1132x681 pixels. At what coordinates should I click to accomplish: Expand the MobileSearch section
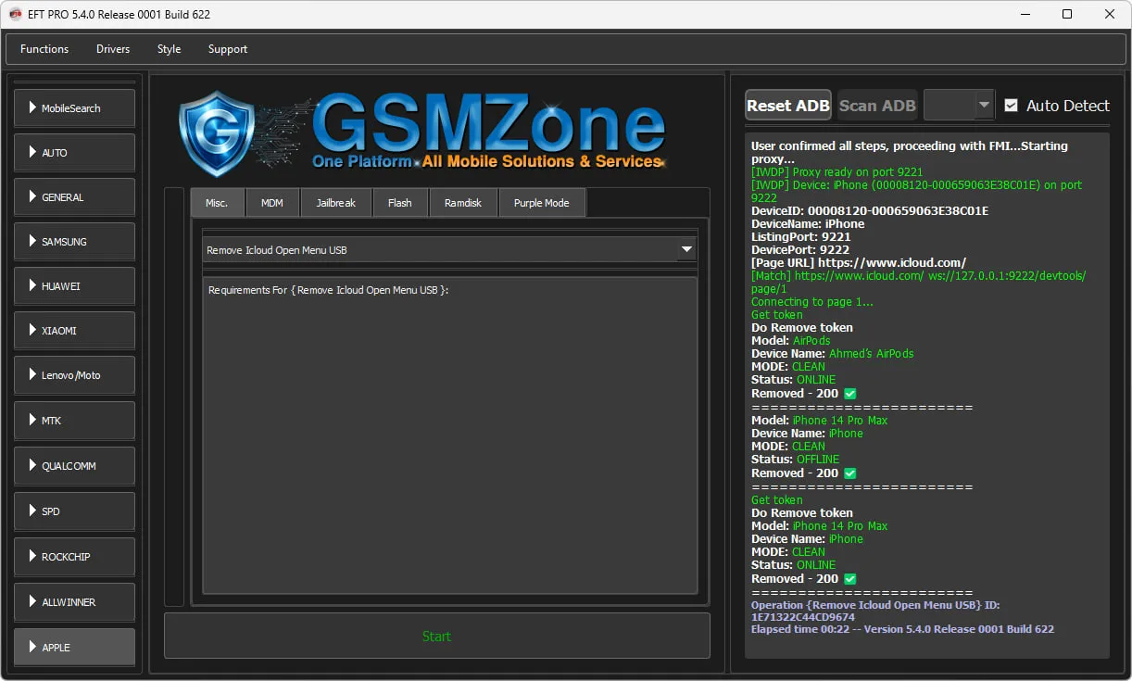pyautogui.click(x=74, y=108)
